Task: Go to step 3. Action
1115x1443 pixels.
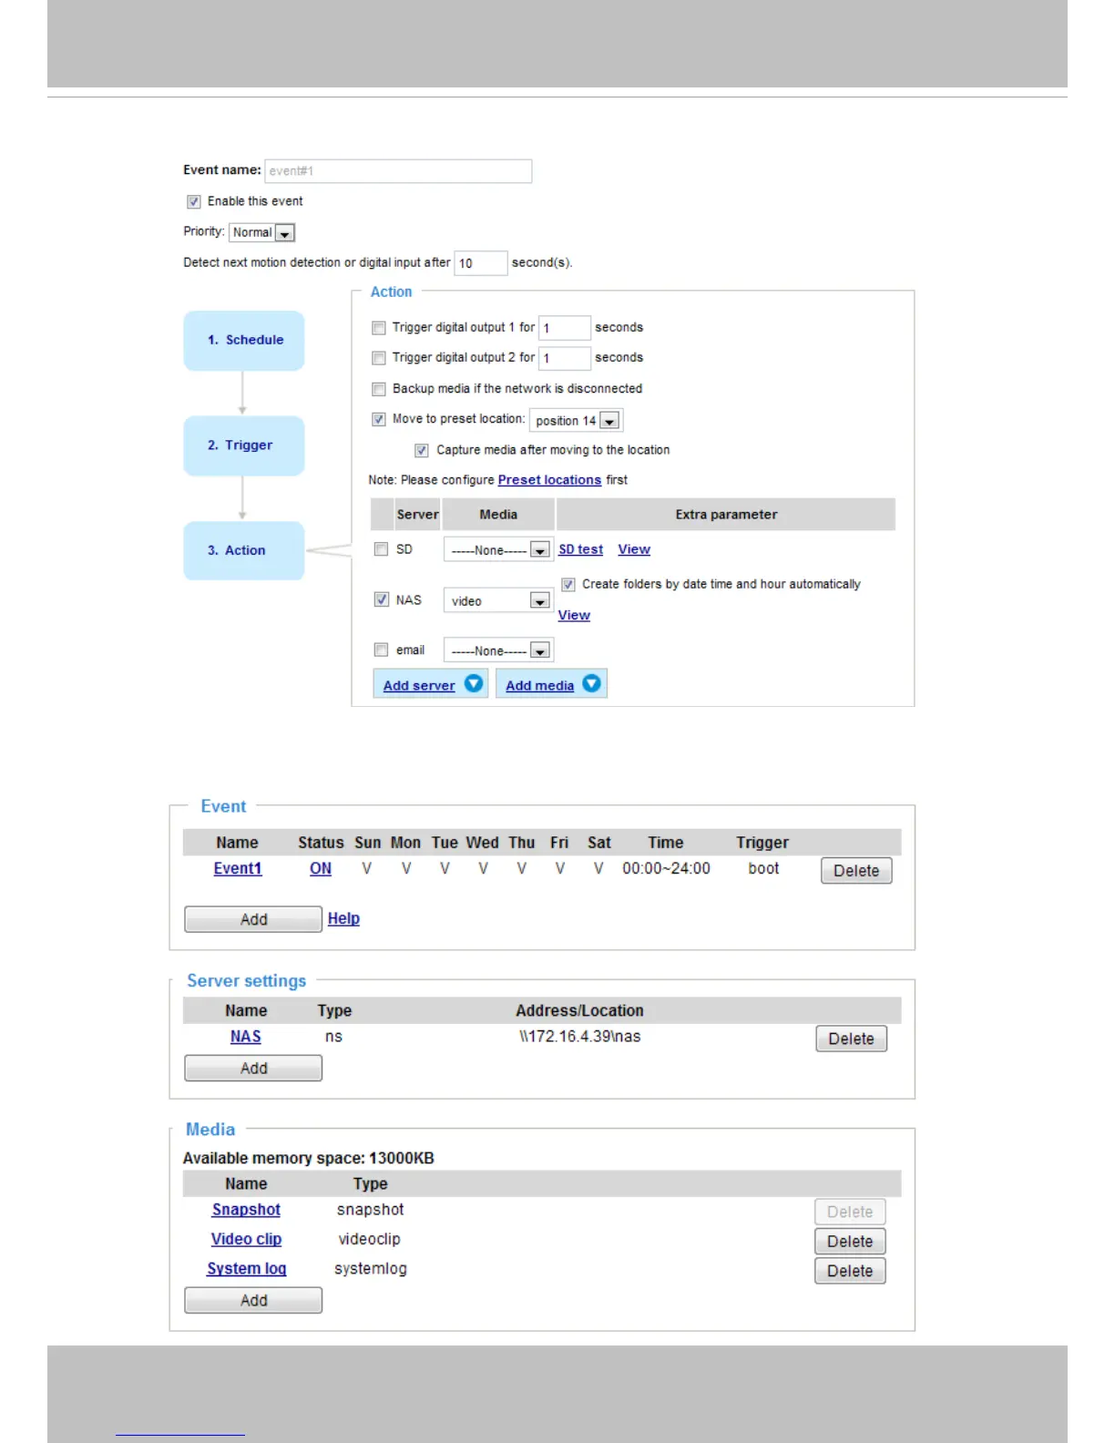Action: pyautogui.click(x=244, y=550)
